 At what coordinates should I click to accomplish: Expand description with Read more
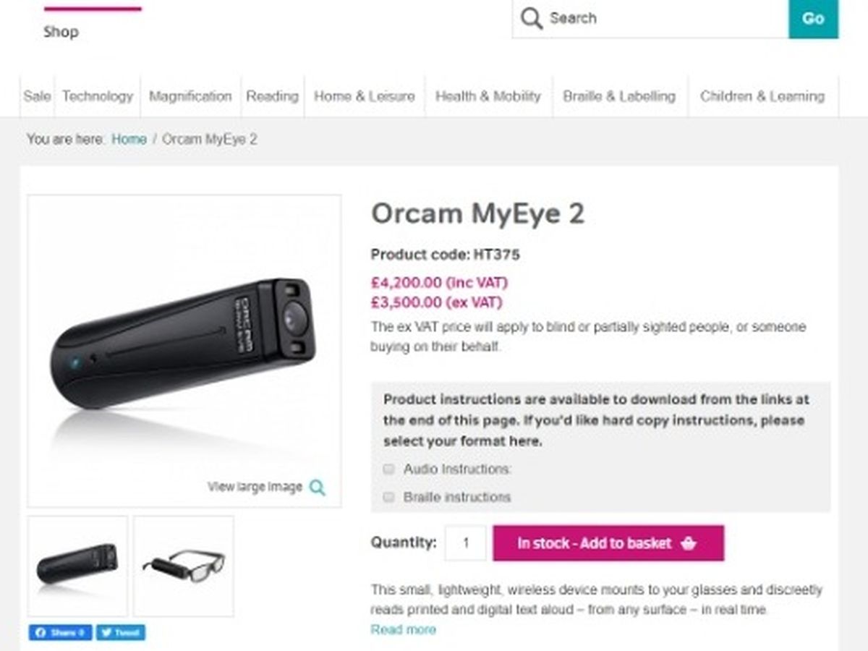click(403, 629)
